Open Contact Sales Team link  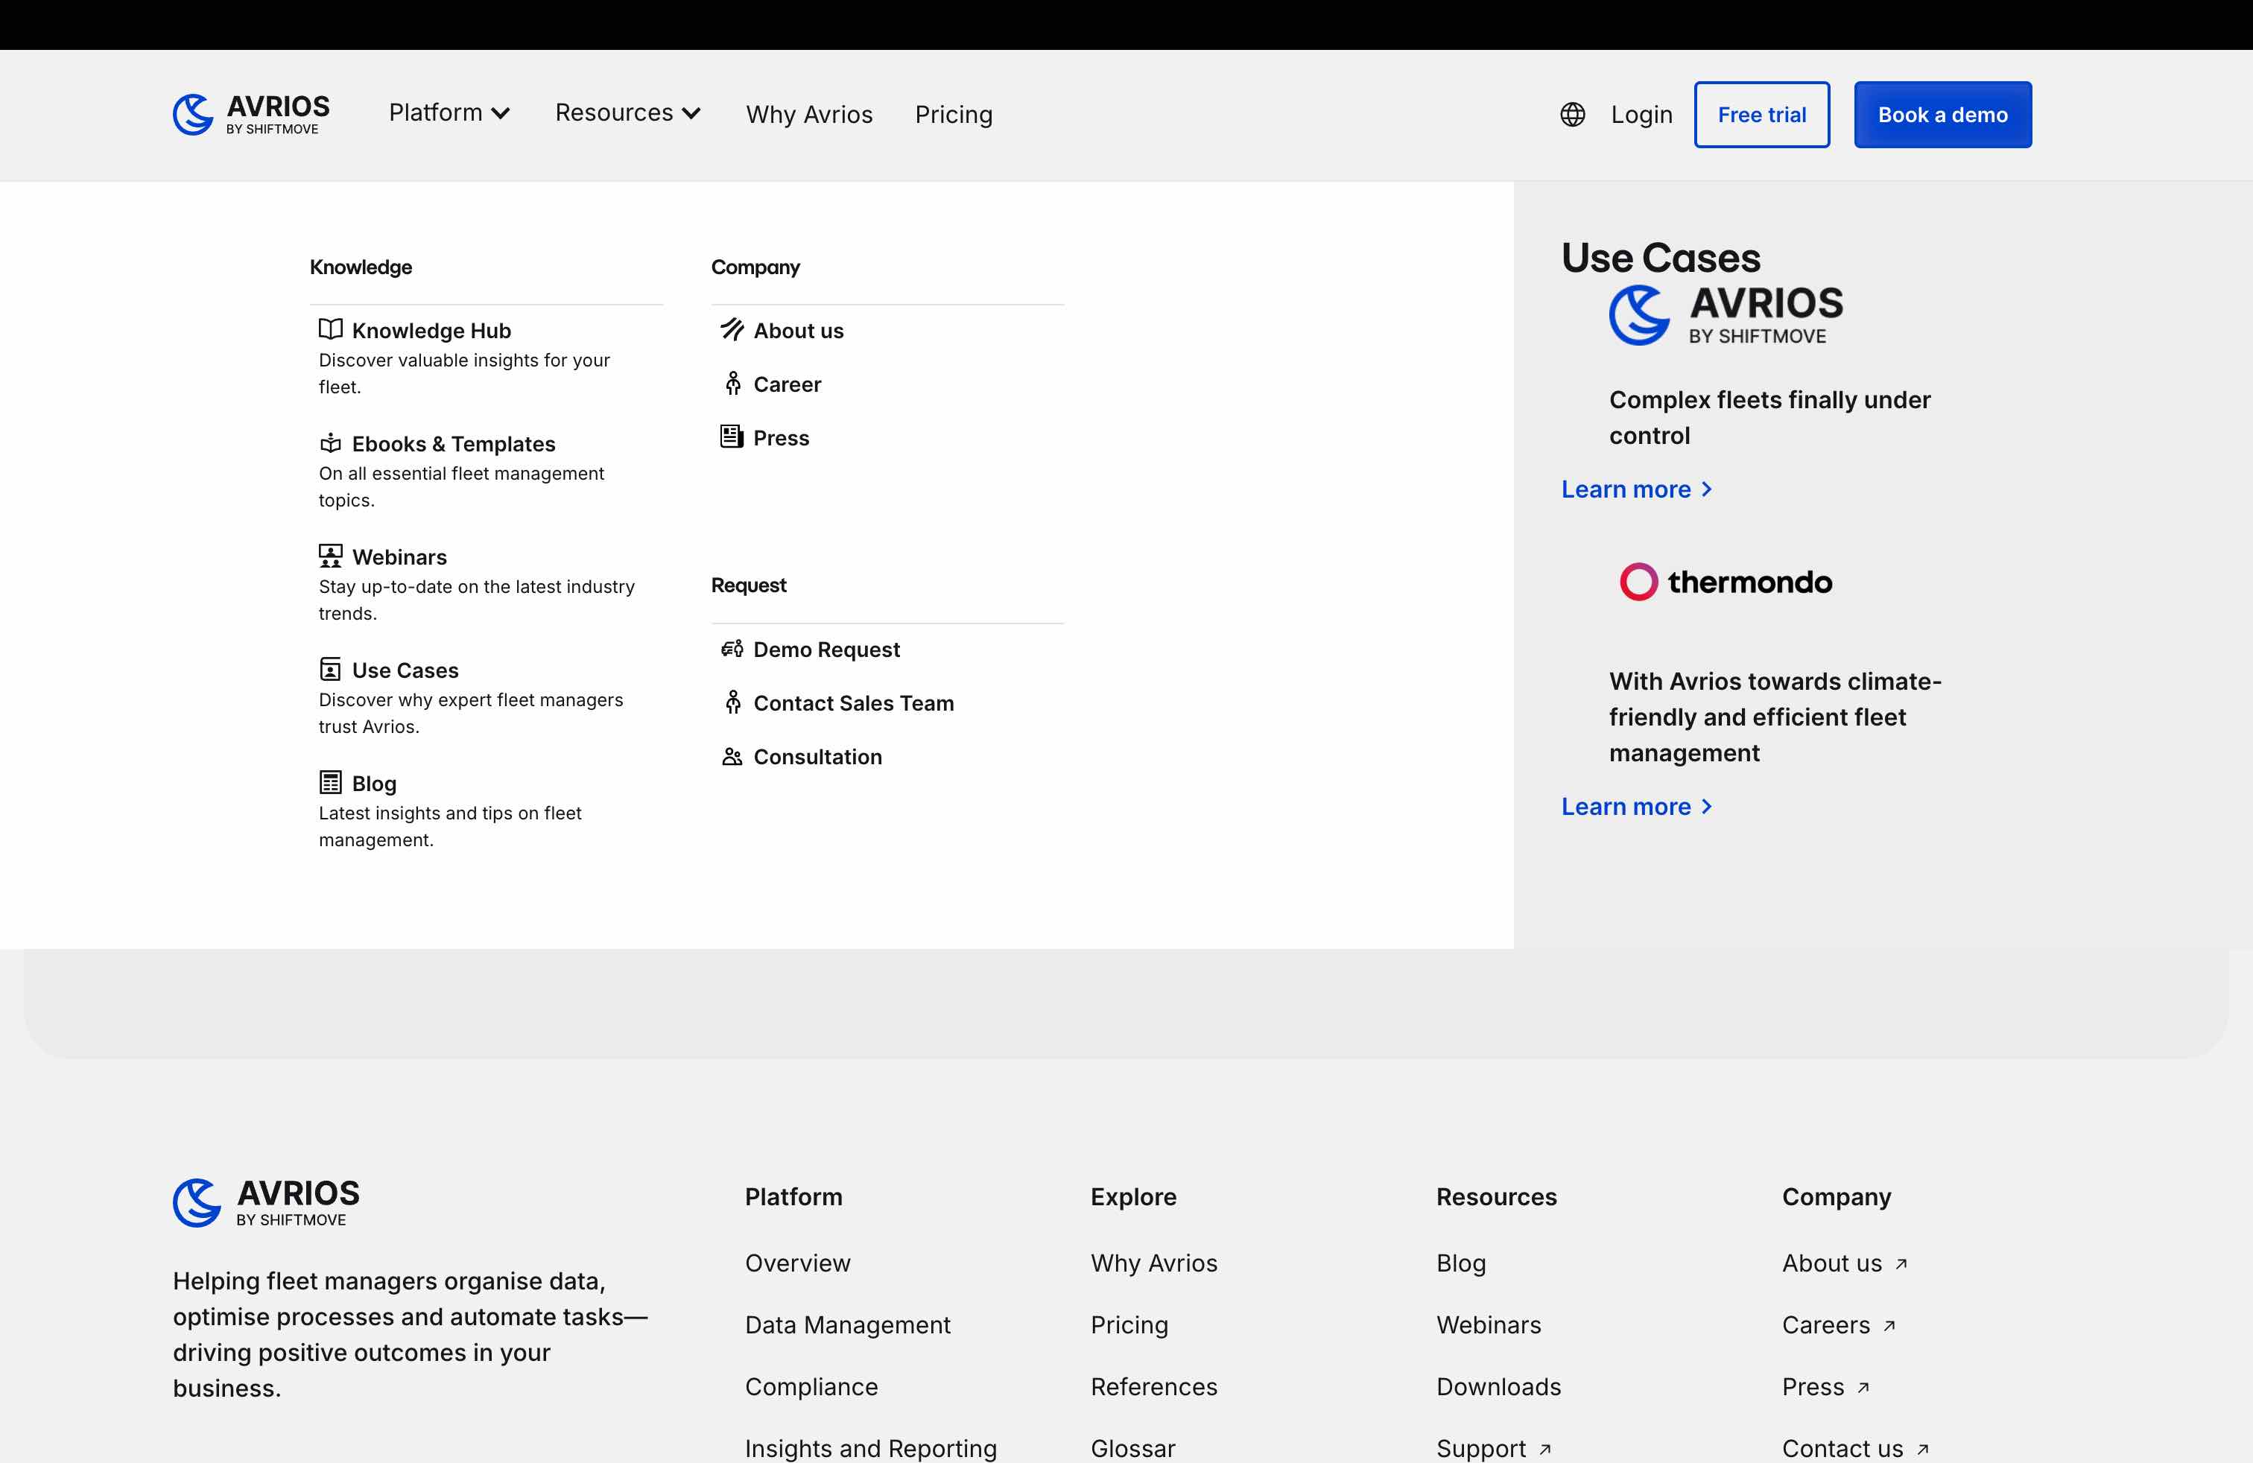(x=853, y=703)
